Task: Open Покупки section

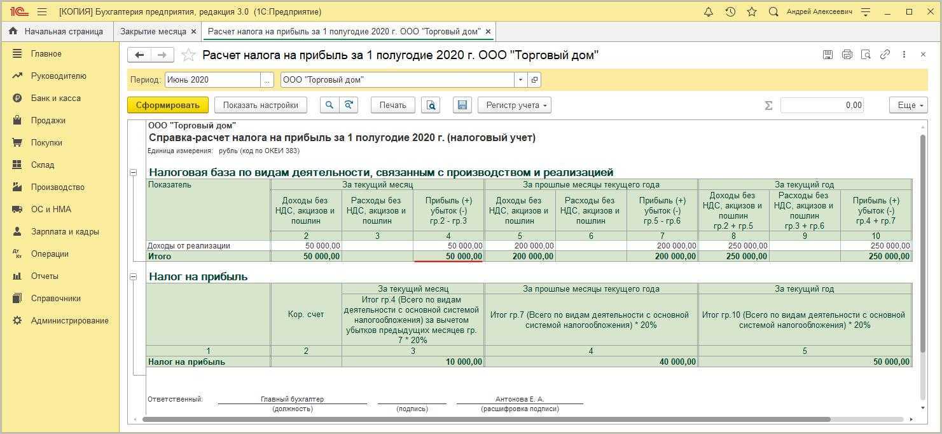Action: (46, 142)
